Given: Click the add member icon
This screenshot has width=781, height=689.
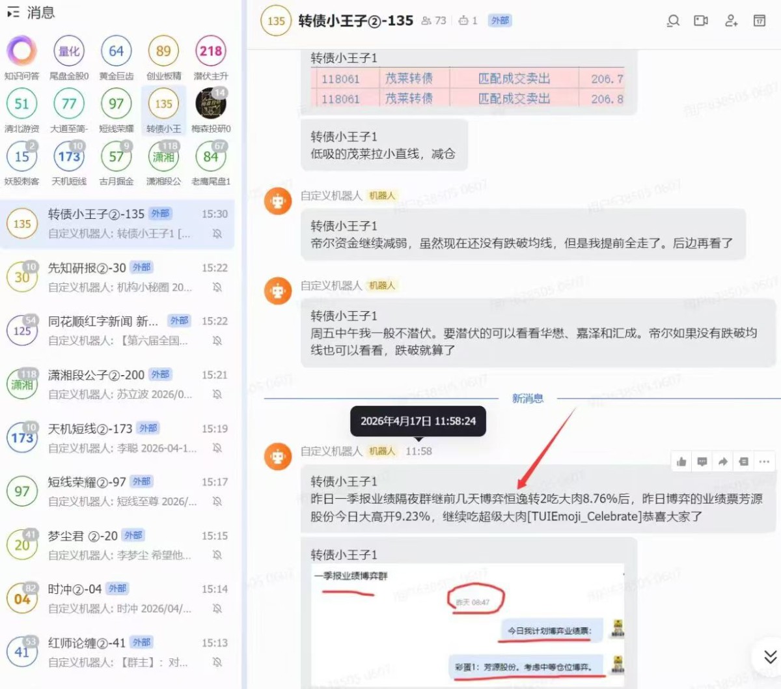Looking at the screenshot, I should pyautogui.click(x=731, y=21).
